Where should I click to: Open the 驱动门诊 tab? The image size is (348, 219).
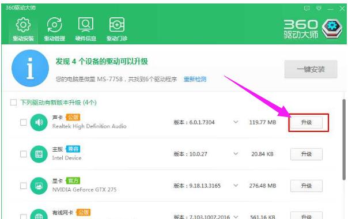point(117,29)
